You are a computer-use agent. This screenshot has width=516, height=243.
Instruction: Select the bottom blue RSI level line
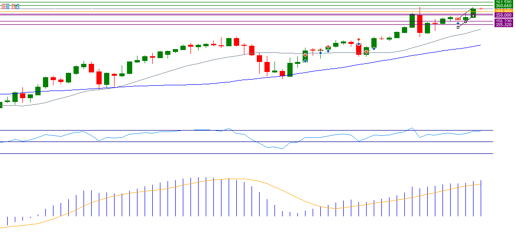239,153
